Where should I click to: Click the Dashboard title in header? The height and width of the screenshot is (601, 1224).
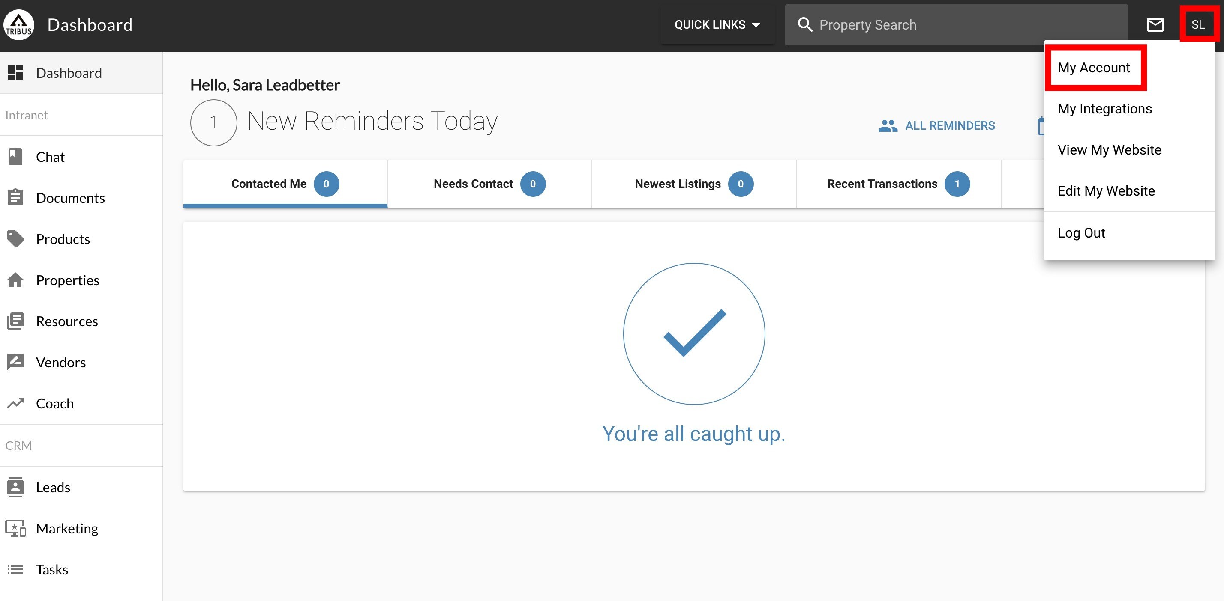[x=90, y=25]
